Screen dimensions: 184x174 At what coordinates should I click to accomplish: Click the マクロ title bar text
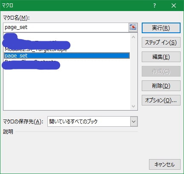pos(8,6)
